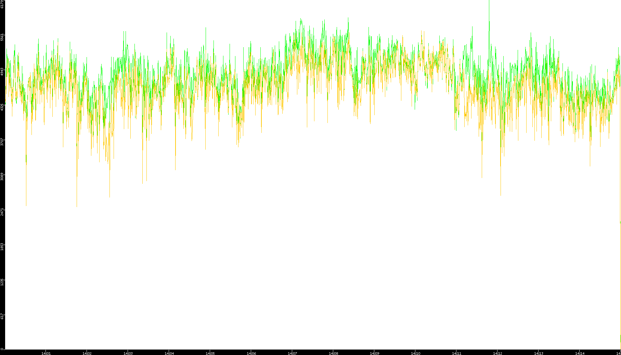The height and width of the screenshot is (355, 621).
Task: Select the 2471 y-axis label
Action: [2, 211]
